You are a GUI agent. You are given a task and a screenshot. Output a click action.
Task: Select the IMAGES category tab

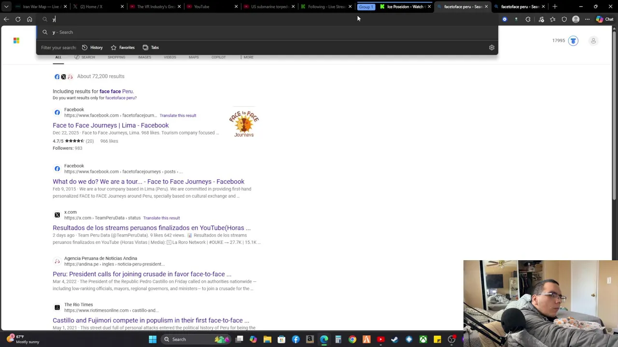coord(144,57)
